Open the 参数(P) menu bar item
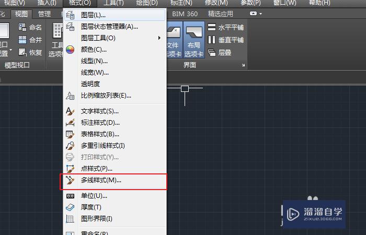Screen dimensions: 366x235 coord(250,3)
